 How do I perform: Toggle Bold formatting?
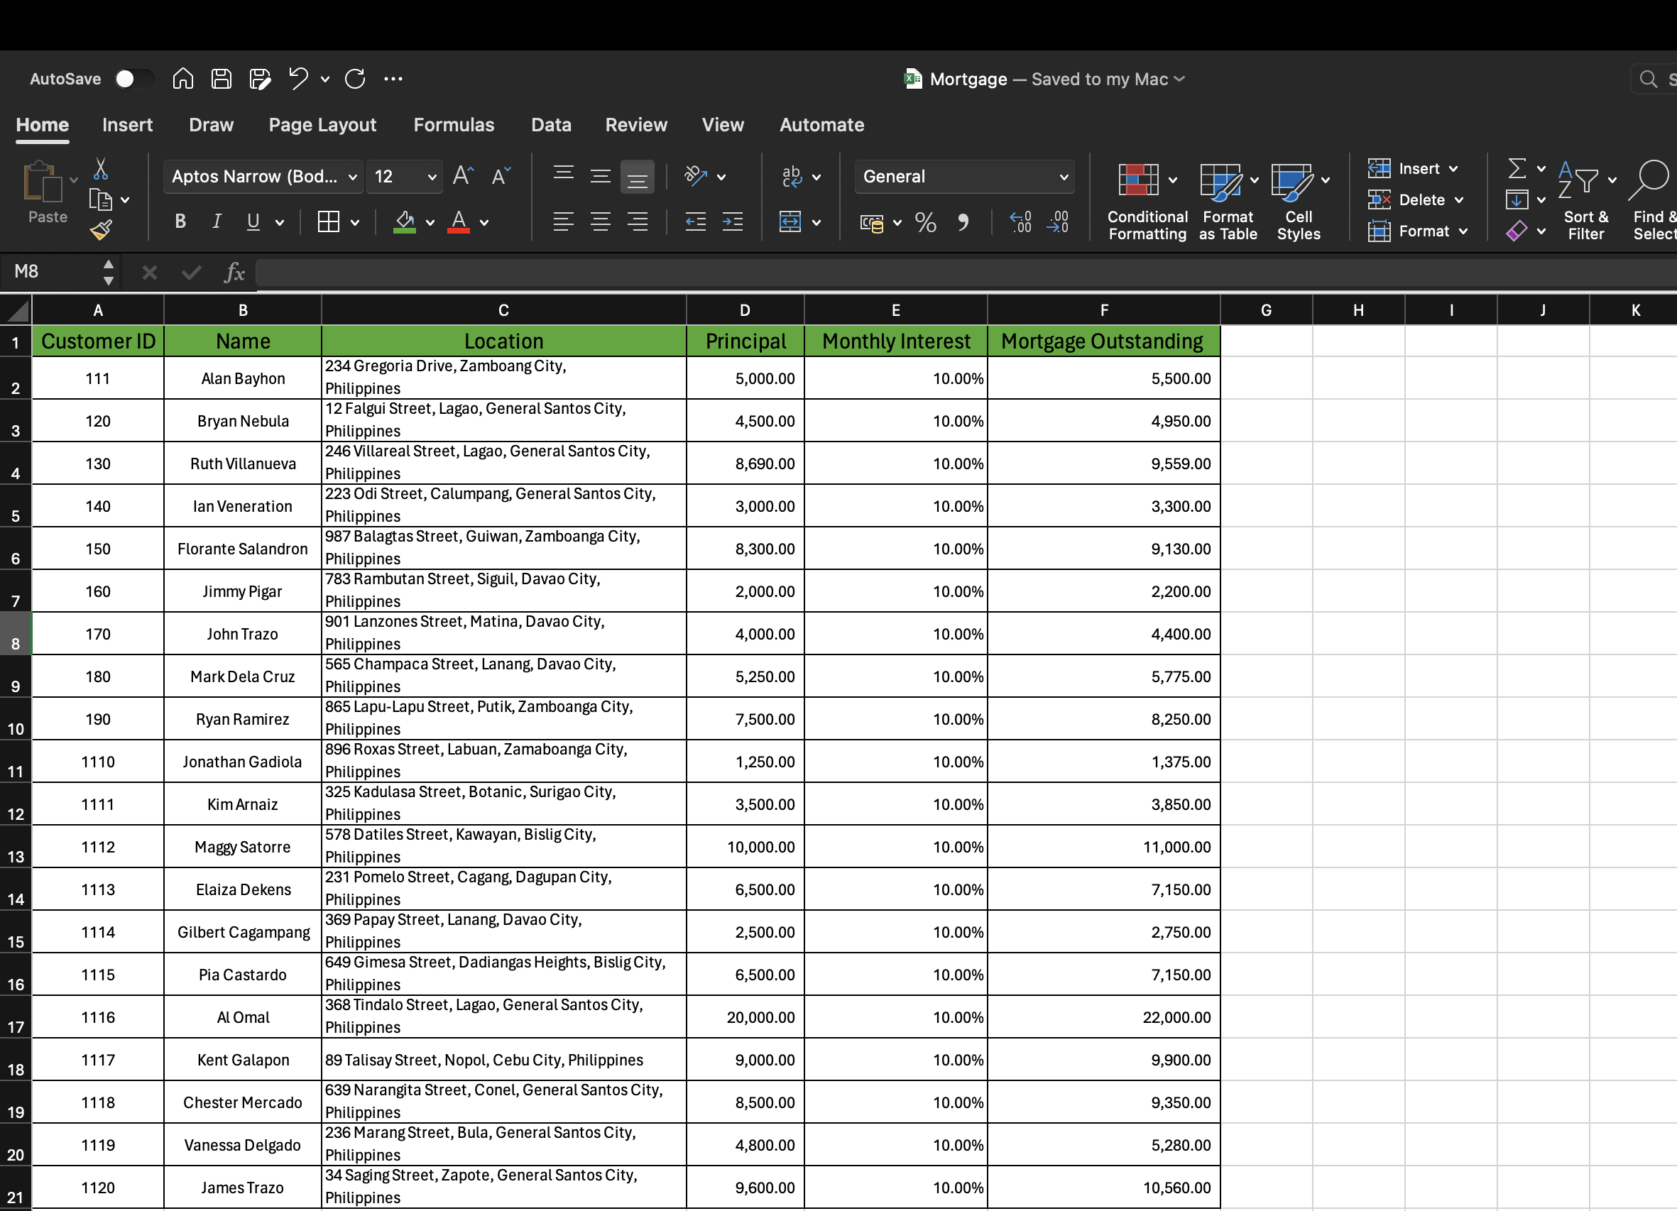[x=180, y=221]
